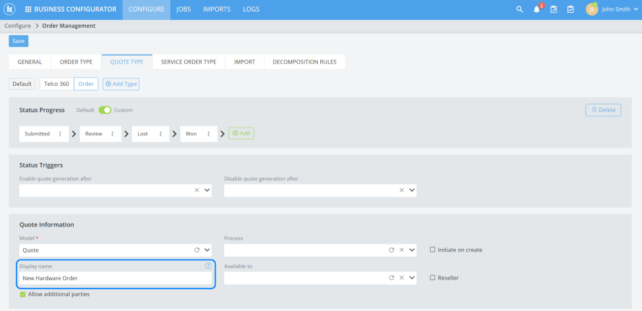
Task: Open the Lost status options menu
Action: point(160,134)
